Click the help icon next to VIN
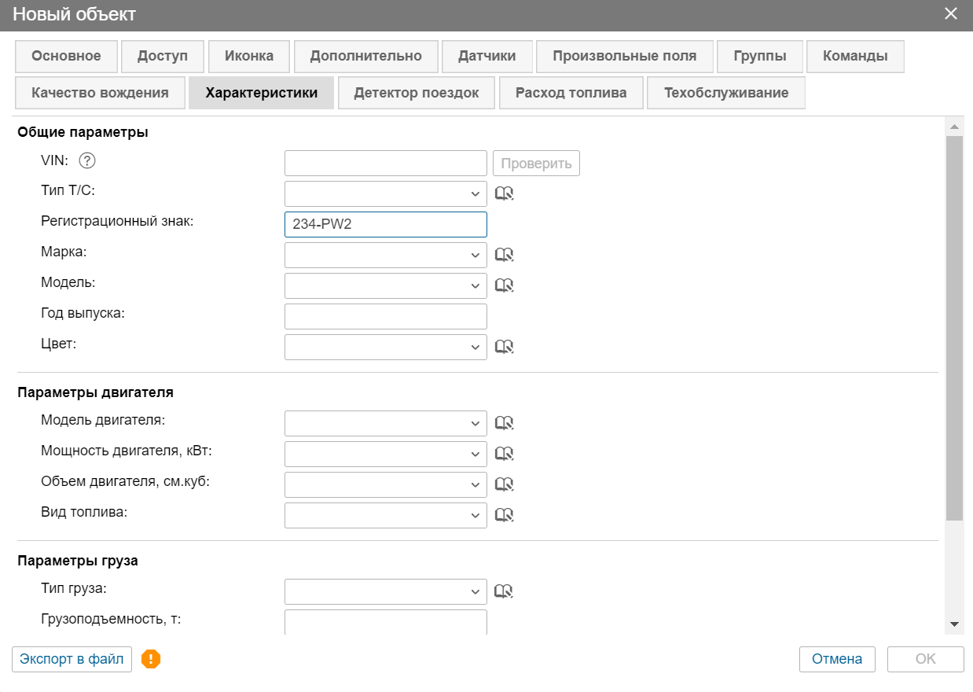The height and width of the screenshot is (692, 973). (87, 160)
